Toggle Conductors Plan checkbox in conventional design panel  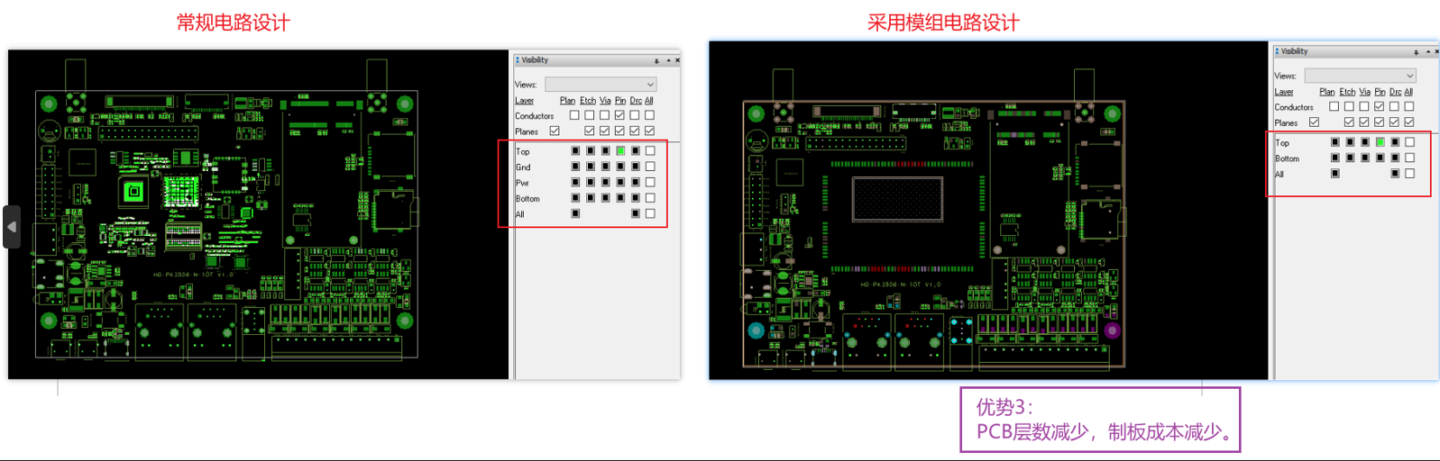(574, 115)
